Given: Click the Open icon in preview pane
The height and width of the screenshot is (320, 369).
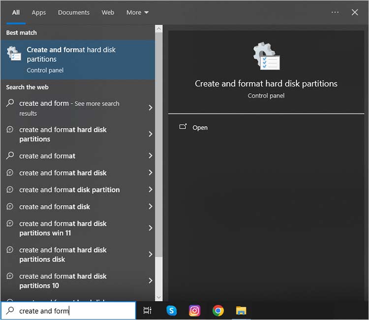Looking at the screenshot, I should (x=183, y=127).
